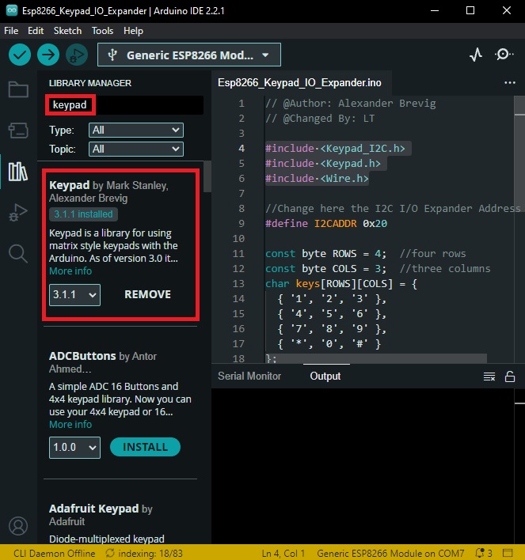Image resolution: width=525 pixels, height=560 pixels.
Task: Open the Sketchbook folder sidebar icon
Action: [x=18, y=89]
